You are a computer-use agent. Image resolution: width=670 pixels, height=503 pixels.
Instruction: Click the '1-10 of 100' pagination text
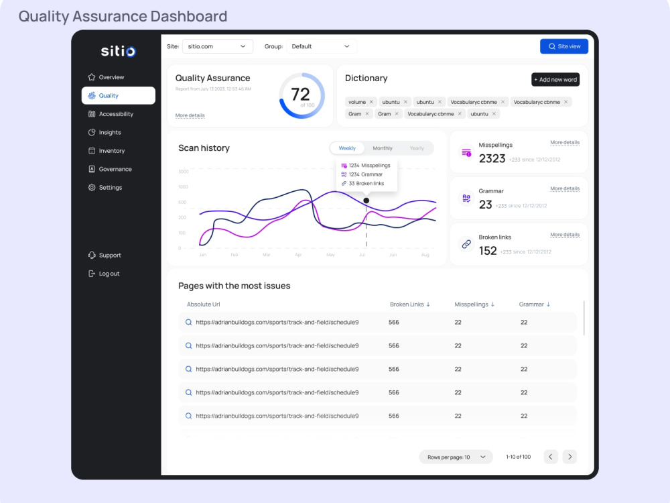click(519, 457)
